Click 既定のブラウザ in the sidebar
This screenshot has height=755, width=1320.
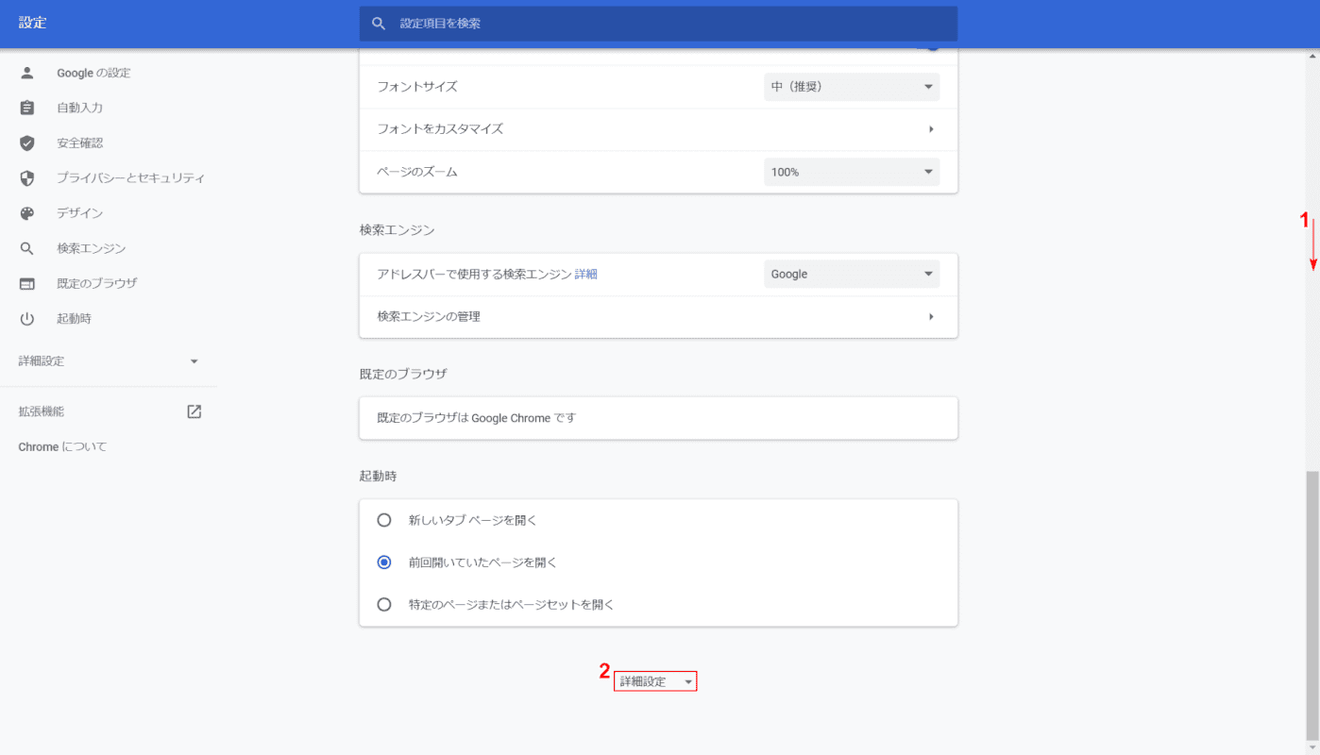pos(97,283)
